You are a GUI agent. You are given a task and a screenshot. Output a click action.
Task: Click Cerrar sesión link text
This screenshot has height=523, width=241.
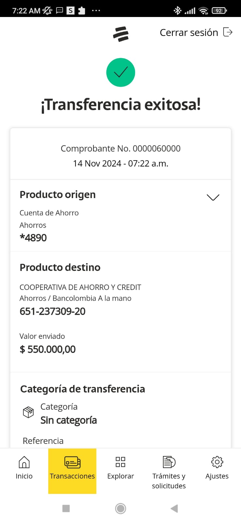pos(189,33)
